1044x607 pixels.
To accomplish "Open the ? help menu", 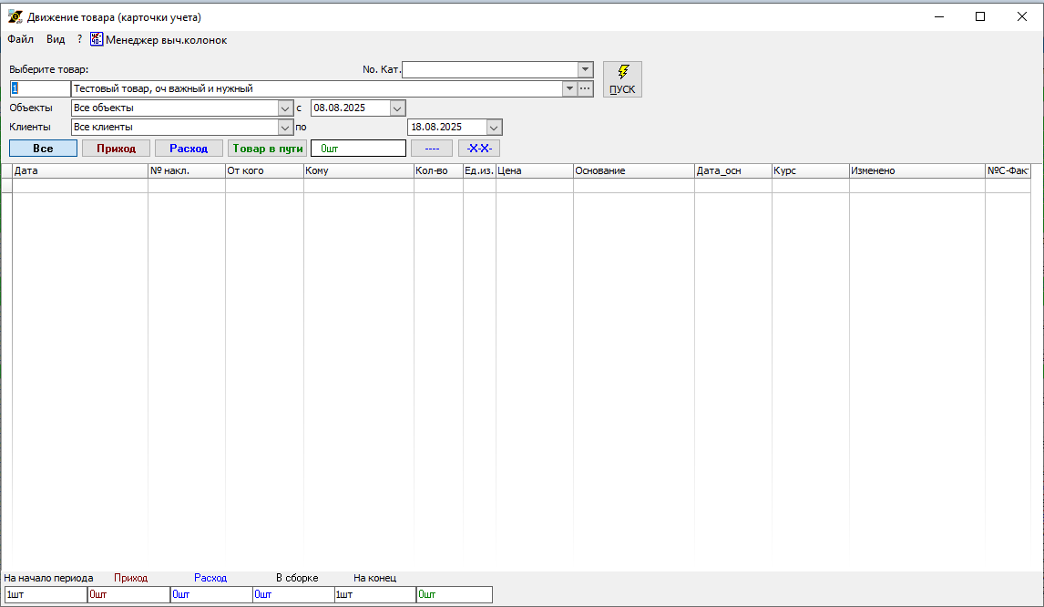I will pyautogui.click(x=79, y=40).
